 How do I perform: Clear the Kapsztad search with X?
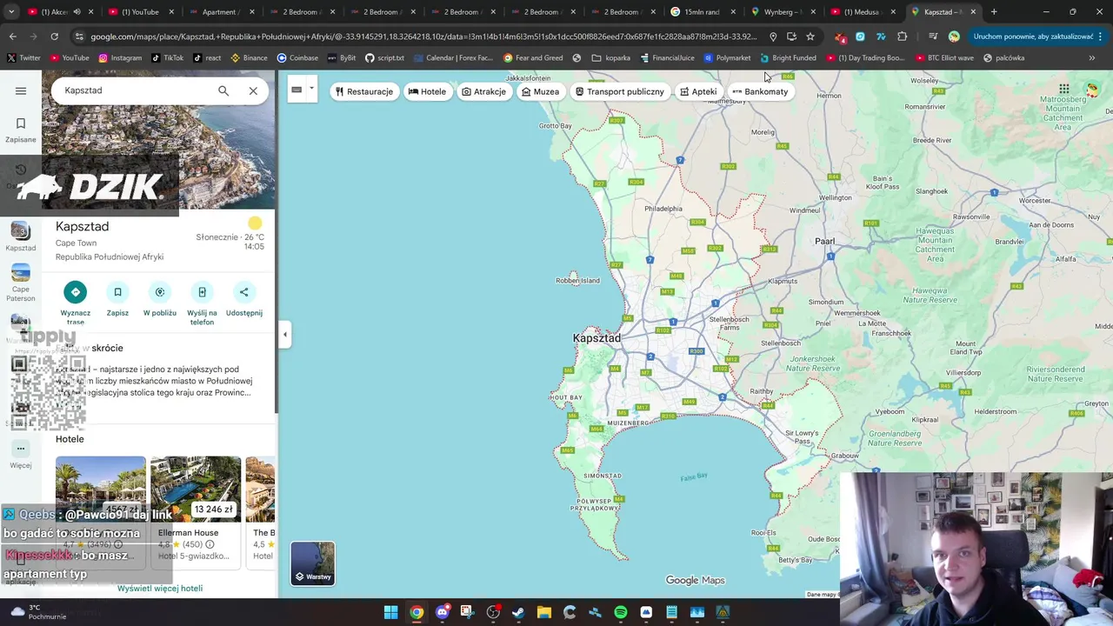pos(253,90)
